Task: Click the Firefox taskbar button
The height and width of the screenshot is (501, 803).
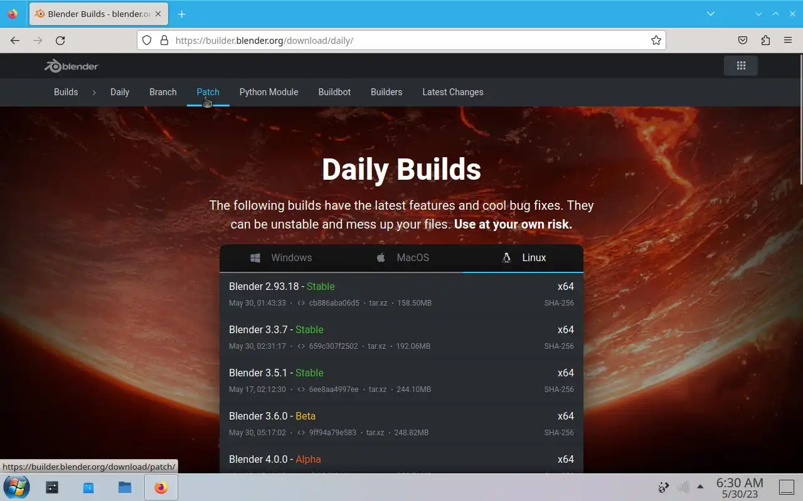Action: 161,487
